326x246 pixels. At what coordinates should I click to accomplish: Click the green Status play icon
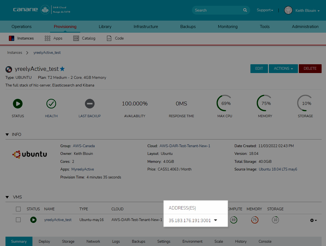[x=18, y=104]
